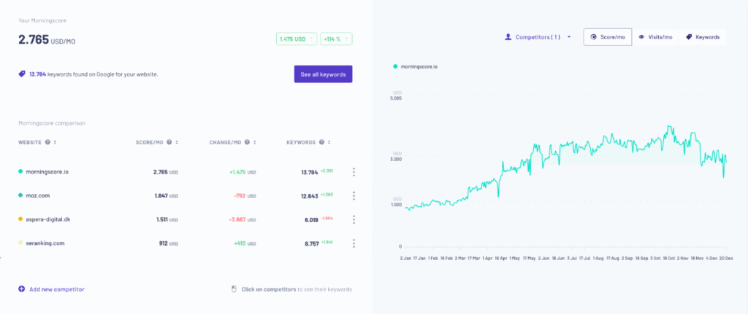Viewport: 748px width, 314px height.
Task: Expand the Competitors (1) dropdown
Action: pyautogui.click(x=538, y=36)
